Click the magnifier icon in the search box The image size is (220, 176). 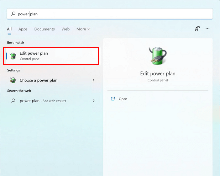coord(13,14)
